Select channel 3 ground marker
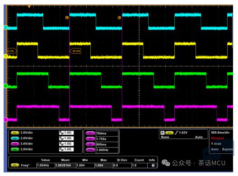This screenshot has width=238, height=176. click(x=5, y=120)
